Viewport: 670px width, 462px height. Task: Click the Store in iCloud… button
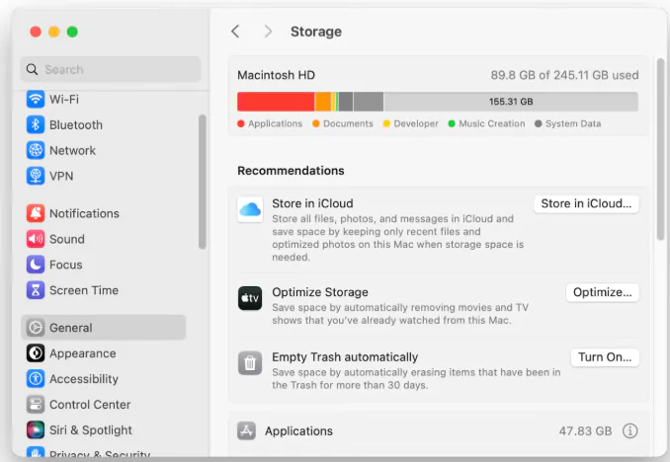(586, 203)
